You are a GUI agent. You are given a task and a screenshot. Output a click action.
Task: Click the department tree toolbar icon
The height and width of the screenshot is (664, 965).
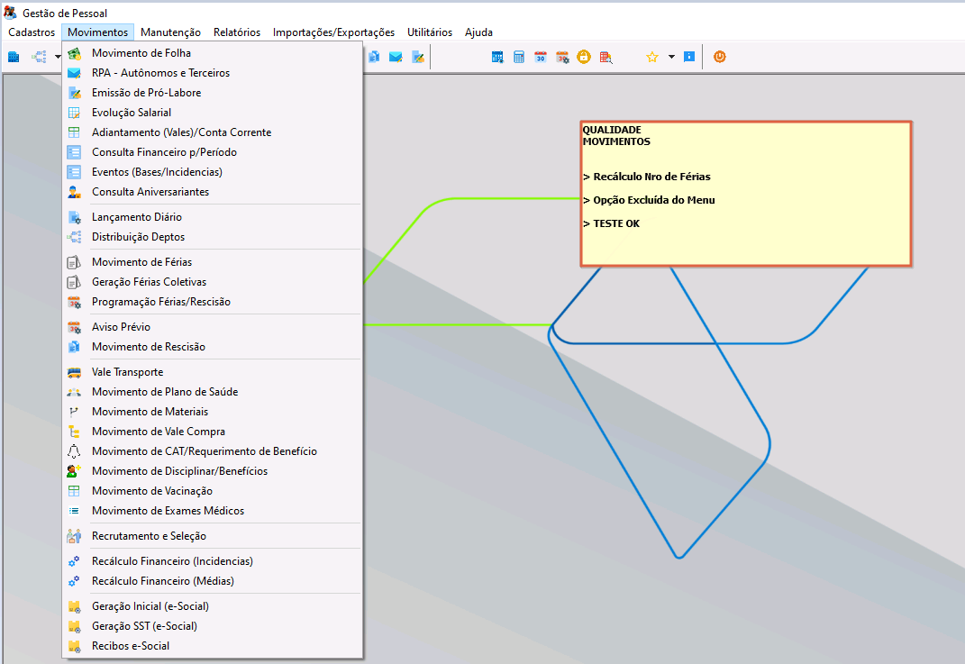[x=40, y=58]
